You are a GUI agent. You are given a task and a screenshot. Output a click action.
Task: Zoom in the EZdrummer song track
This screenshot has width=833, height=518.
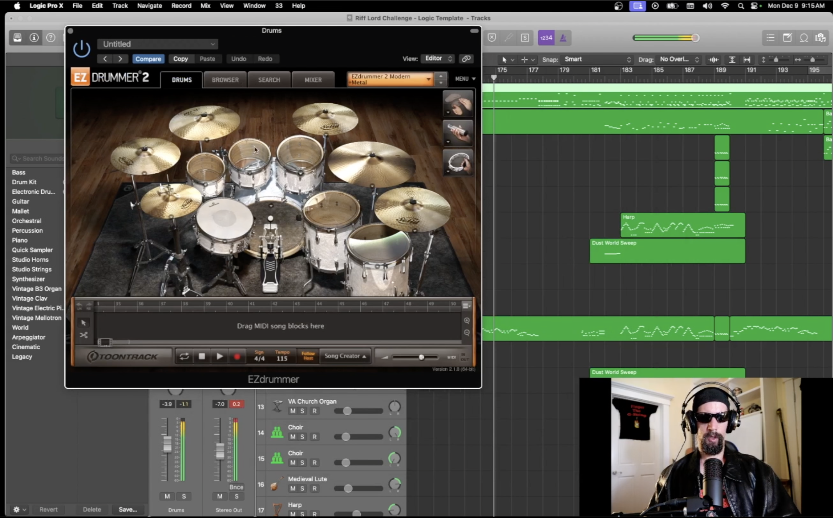467,320
